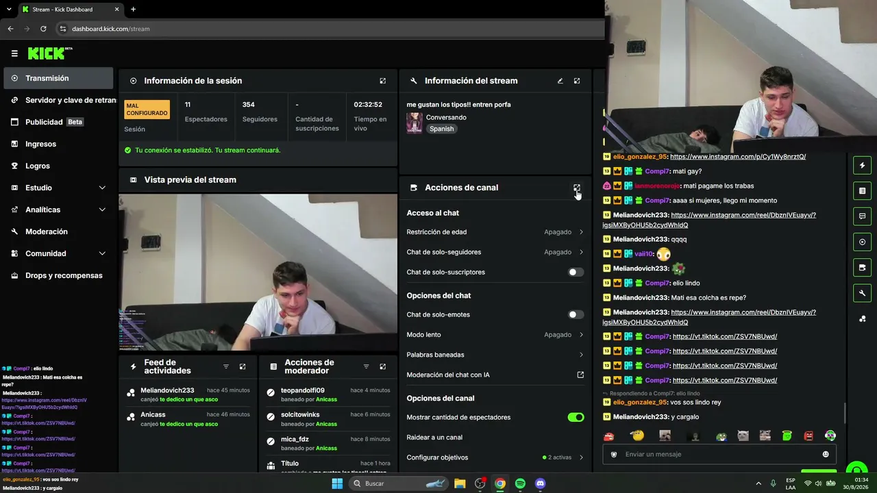Edit the stream information with the pencil icon
The height and width of the screenshot is (493, 877).
pos(560,81)
